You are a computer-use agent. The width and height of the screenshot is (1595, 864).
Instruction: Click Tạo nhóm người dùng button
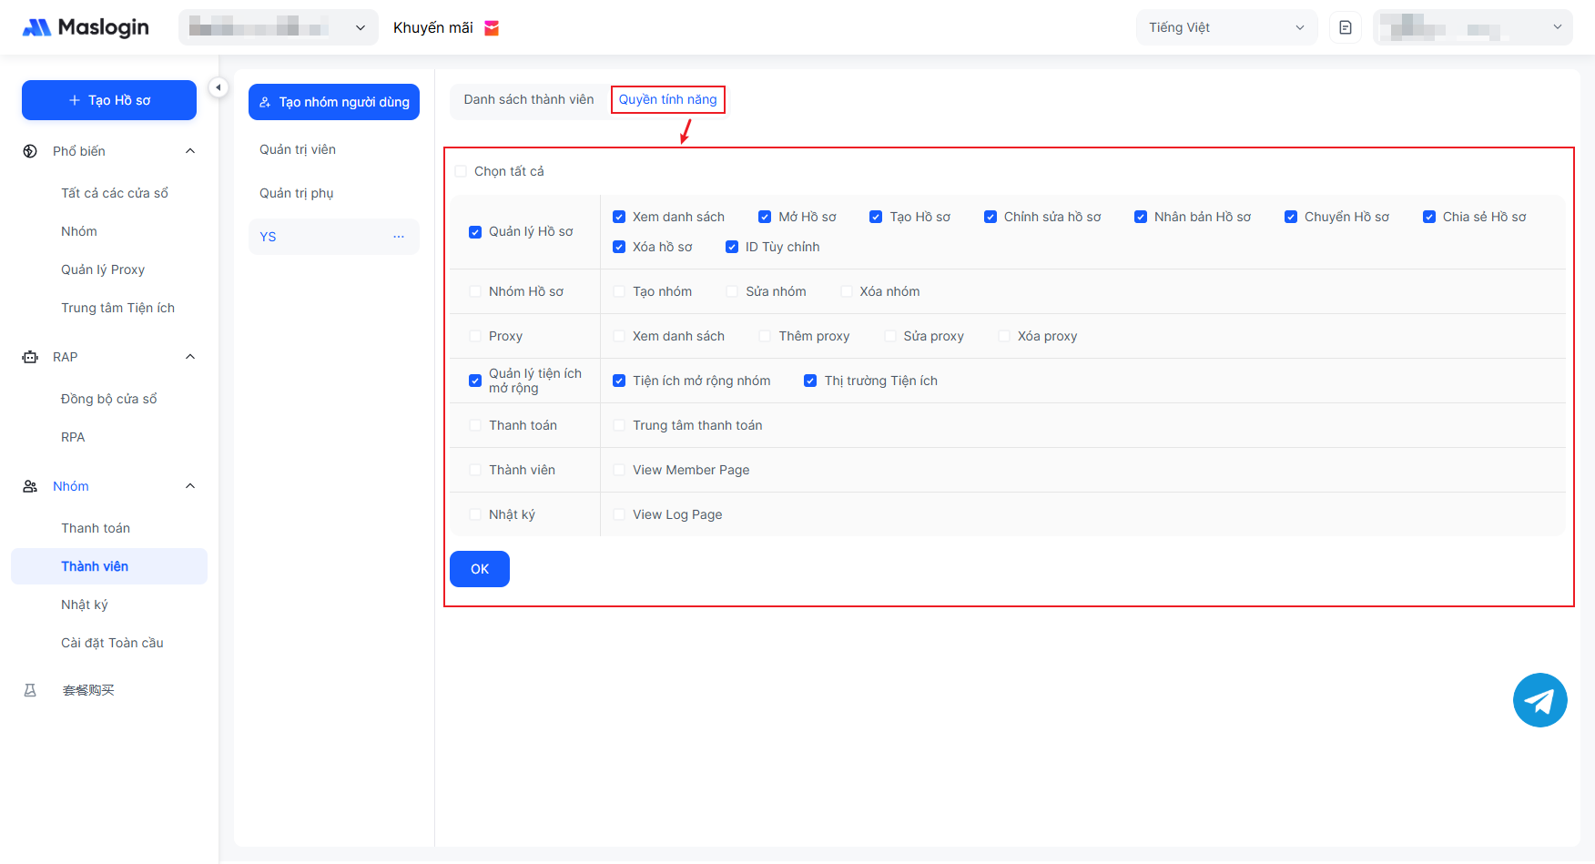333,102
